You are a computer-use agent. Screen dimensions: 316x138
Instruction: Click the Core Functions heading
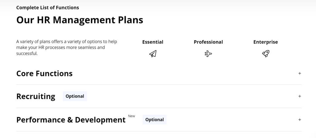click(x=44, y=73)
